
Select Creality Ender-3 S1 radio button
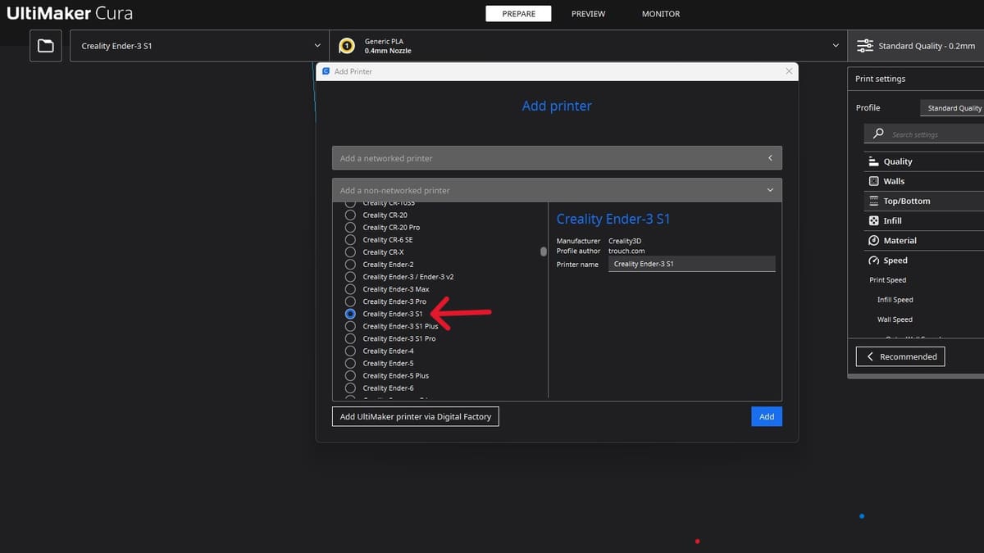pyautogui.click(x=350, y=314)
